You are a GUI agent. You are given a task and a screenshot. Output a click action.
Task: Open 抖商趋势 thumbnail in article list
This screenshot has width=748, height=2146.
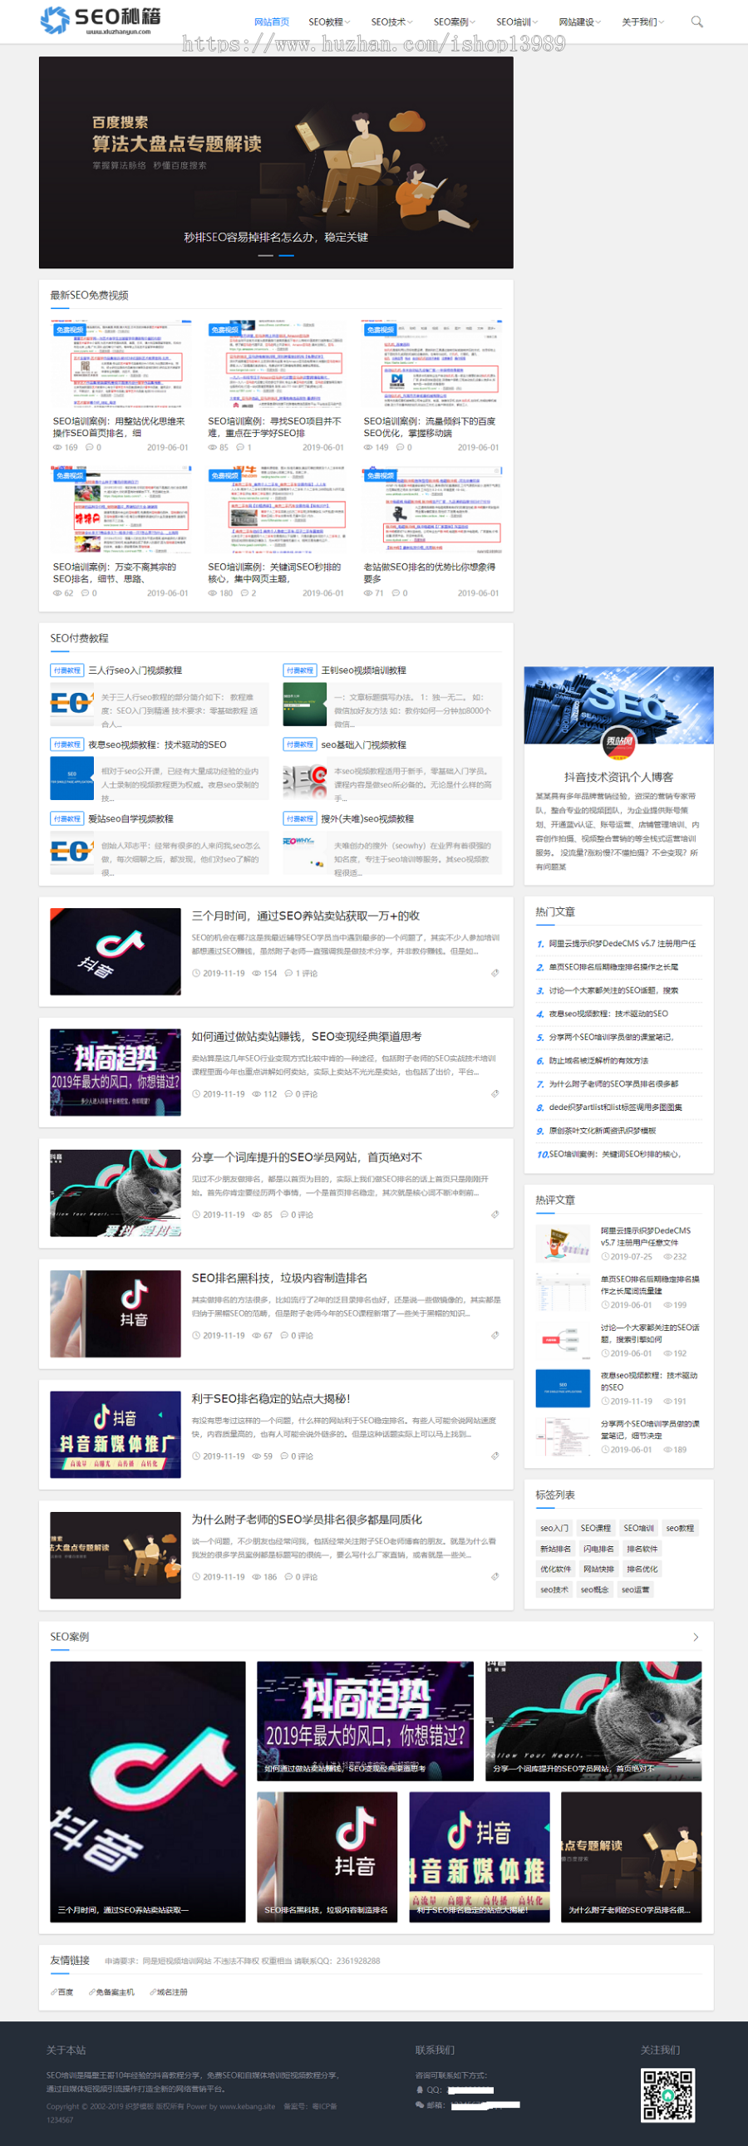tap(115, 1072)
